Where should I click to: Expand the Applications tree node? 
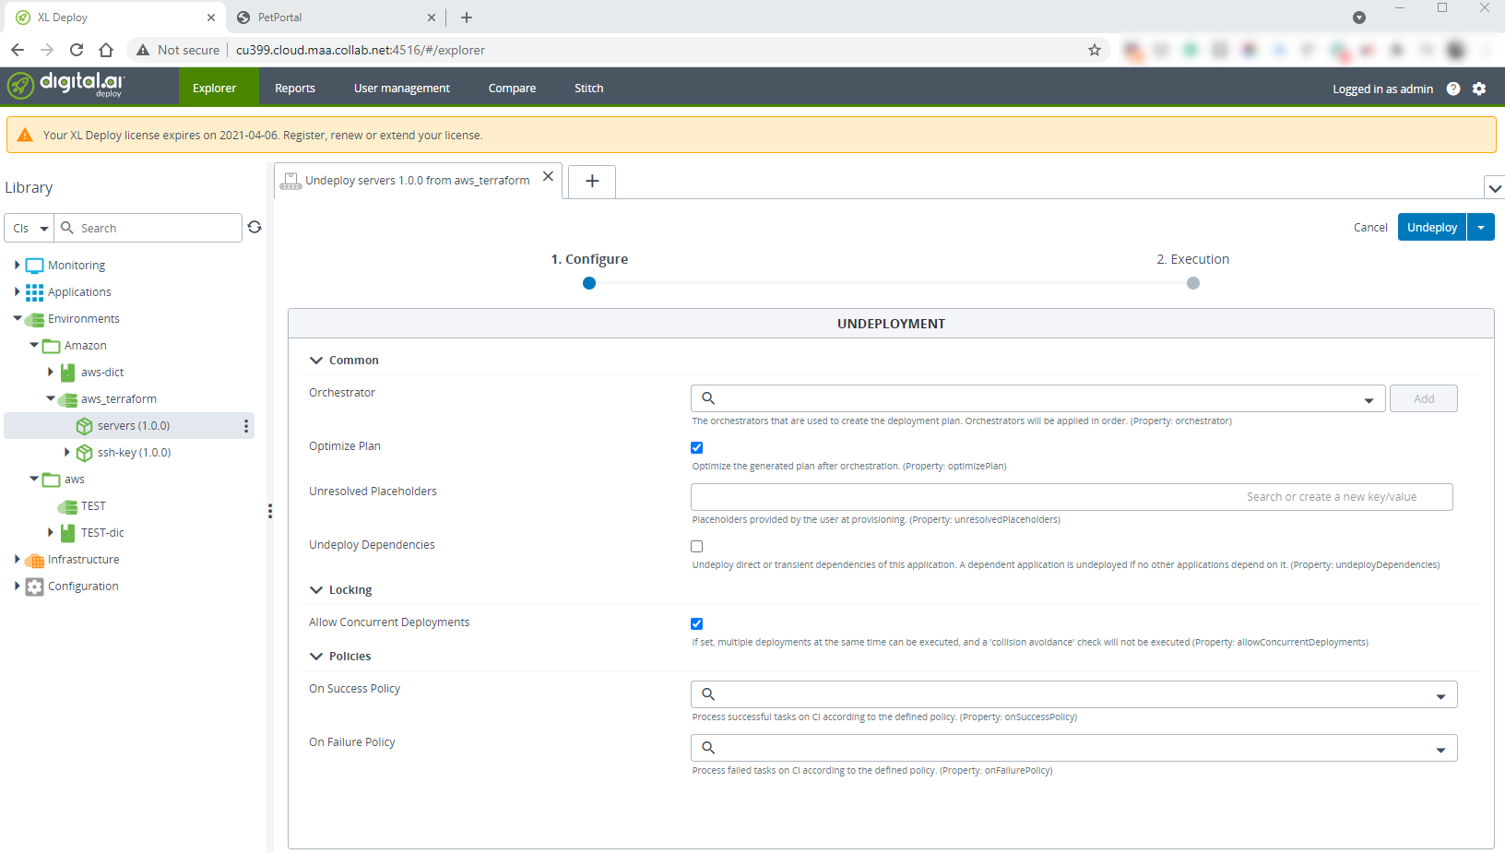[x=17, y=291]
